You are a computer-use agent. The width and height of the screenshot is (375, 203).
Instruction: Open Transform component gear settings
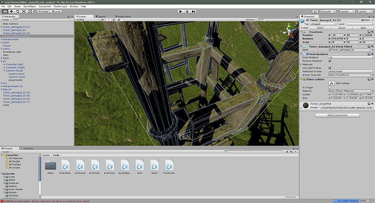point(372,32)
